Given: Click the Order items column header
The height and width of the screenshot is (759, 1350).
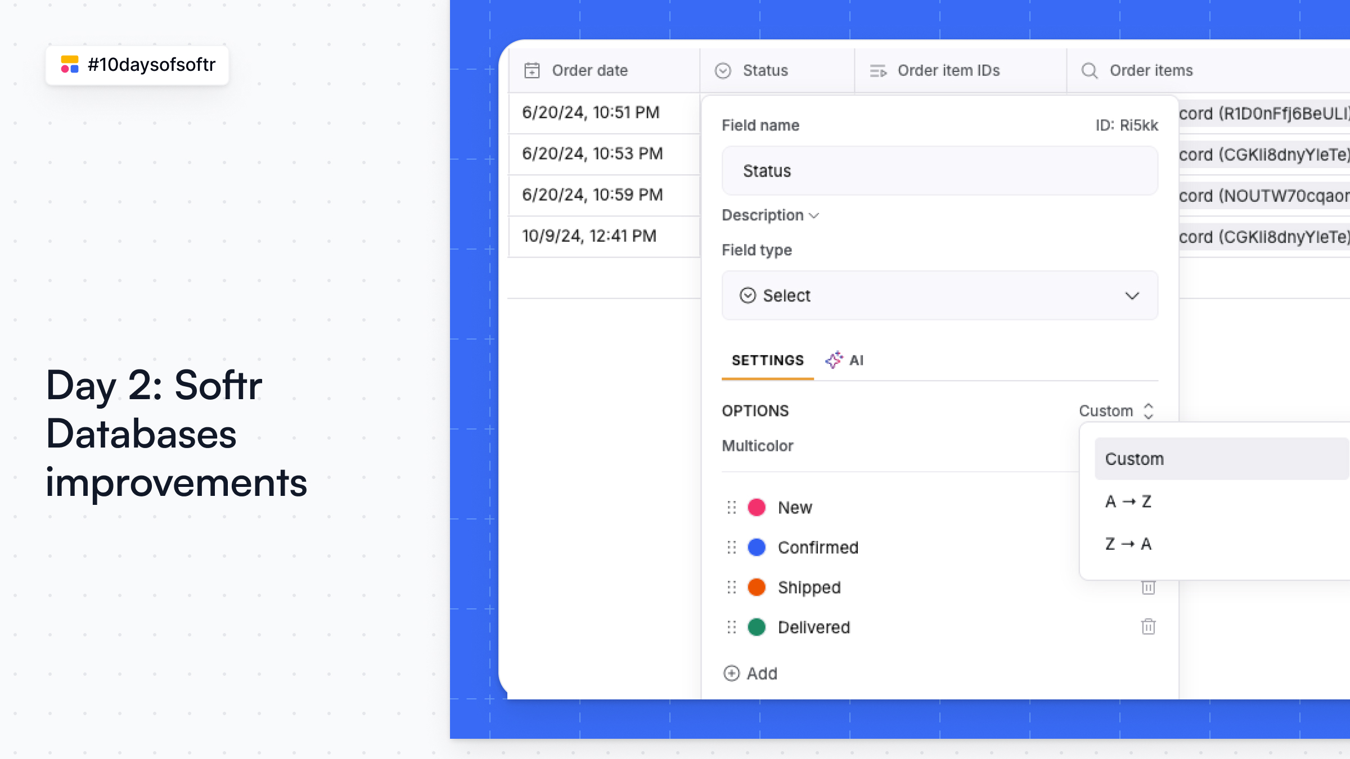Looking at the screenshot, I should click(x=1208, y=71).
